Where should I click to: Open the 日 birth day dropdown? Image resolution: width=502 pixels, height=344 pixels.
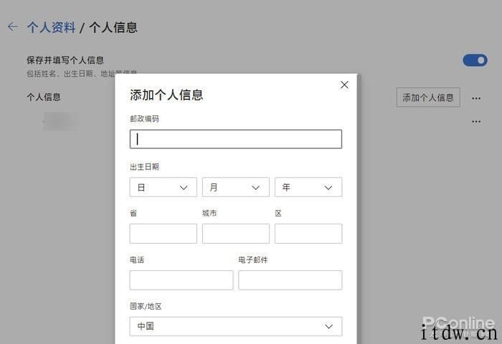(164, 187)
